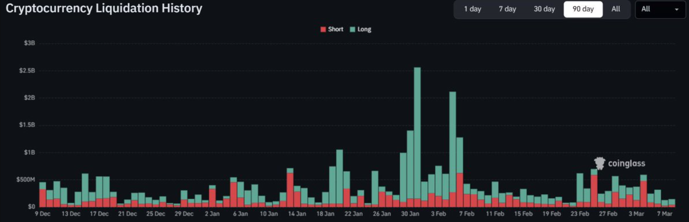Screen dimensions: 689x222
Task: Click the Cryptocurrency Liquidation History title
Action: (104, 8)
